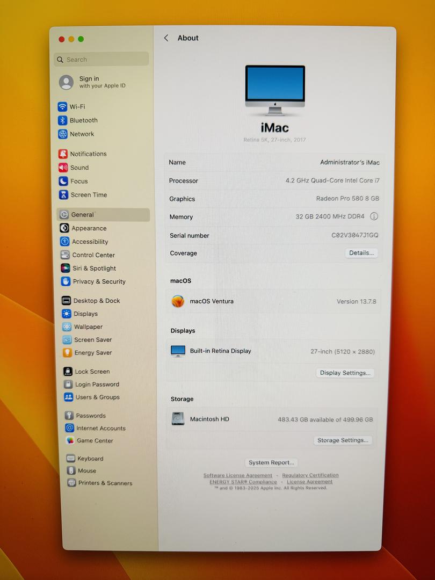Screen dimensions: 435x580
Task: Open Privacy & Security hand icon
Action: [66, 281]
